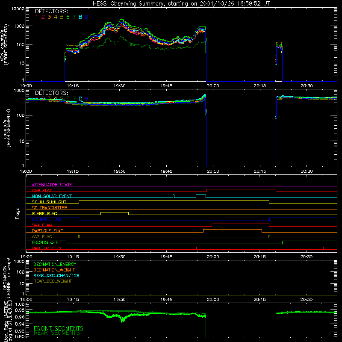Select magenta detector 2 in the front segments legend
This screenshot has height=342, width=342.
43,17
